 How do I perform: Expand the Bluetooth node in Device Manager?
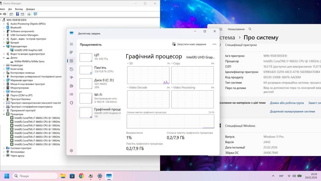click(x=4, y=27)
